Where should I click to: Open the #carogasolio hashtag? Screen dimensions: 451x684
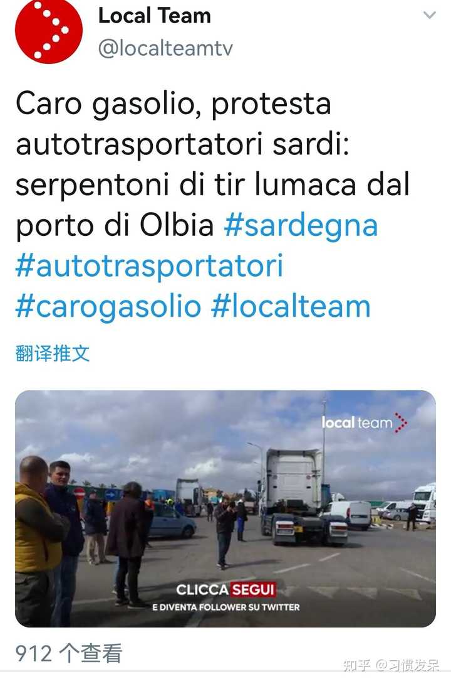[x=108, y=306]
